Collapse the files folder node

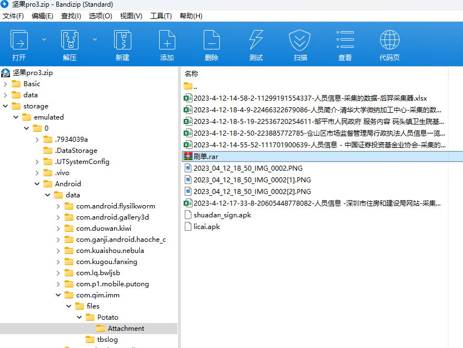tap(69, 306)
